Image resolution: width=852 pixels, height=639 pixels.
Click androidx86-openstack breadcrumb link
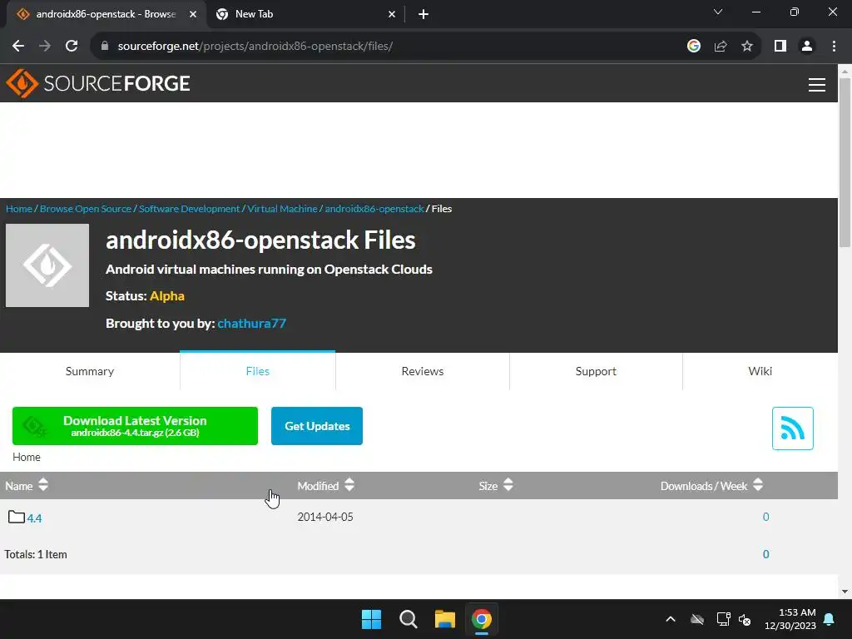[x=374, y=209]
